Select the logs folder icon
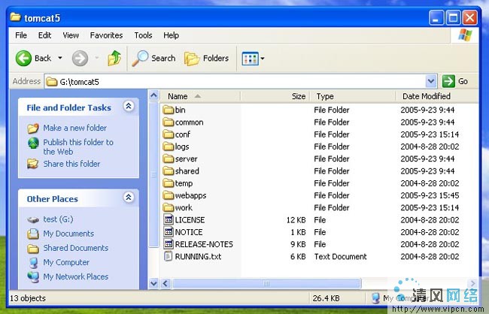The width and height of the screenshot is (489, 314). pos(169,146)
